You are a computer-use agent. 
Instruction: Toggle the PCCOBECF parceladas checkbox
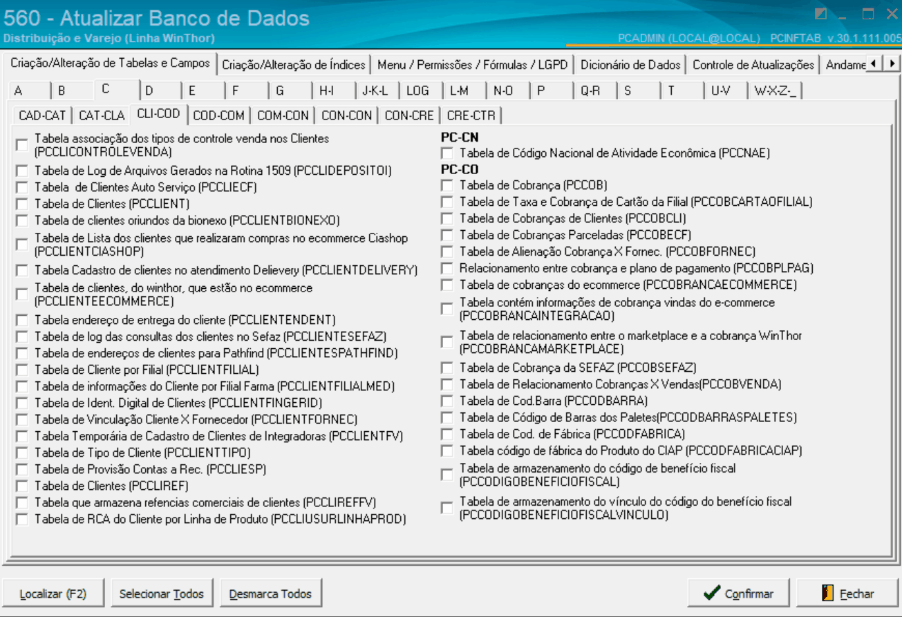click(x=447, y=235)
